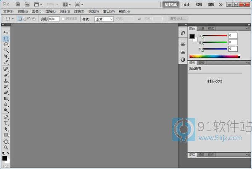This screenshot has width=252, height=169.
Task: Activate the Hand tool
Action: pos(6,141)
